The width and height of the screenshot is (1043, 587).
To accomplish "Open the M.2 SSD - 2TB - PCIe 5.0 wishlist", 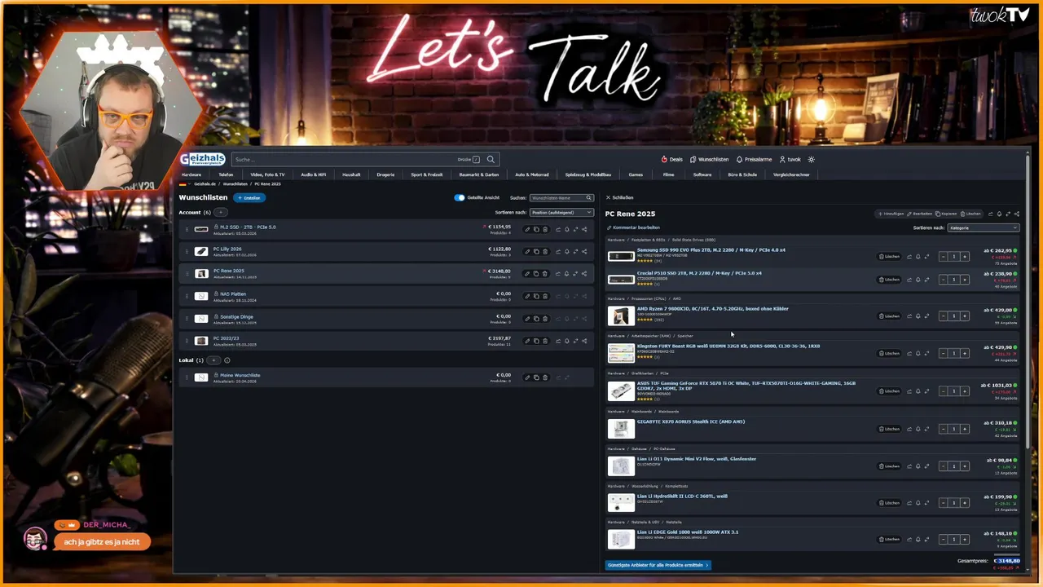I will click(248, 227).
